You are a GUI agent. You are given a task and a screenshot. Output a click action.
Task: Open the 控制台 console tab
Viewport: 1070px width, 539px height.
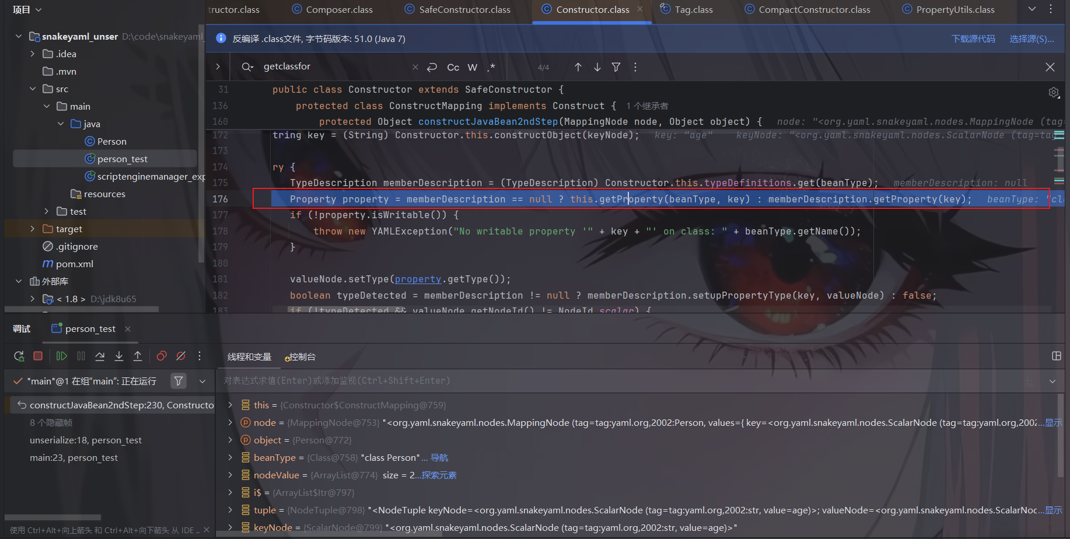(x=300, y=357)
